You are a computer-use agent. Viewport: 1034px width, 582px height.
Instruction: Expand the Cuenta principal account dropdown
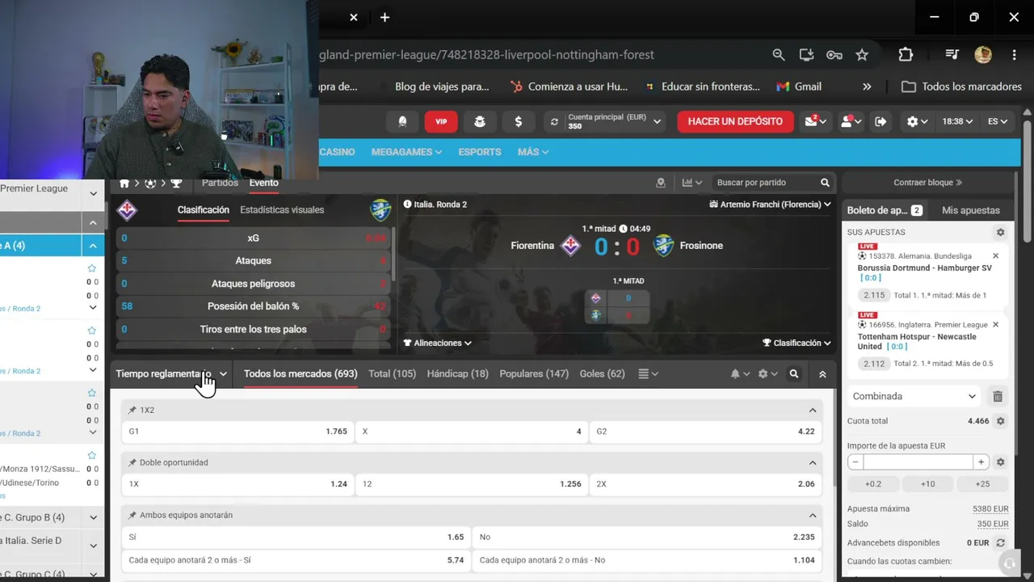[x=658, y=122]
